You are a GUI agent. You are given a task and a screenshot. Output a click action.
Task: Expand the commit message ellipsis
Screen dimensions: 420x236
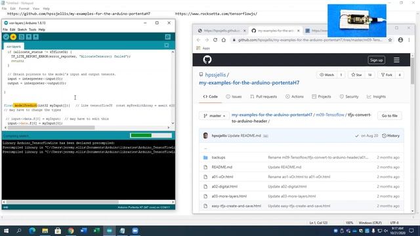[265, 136]
